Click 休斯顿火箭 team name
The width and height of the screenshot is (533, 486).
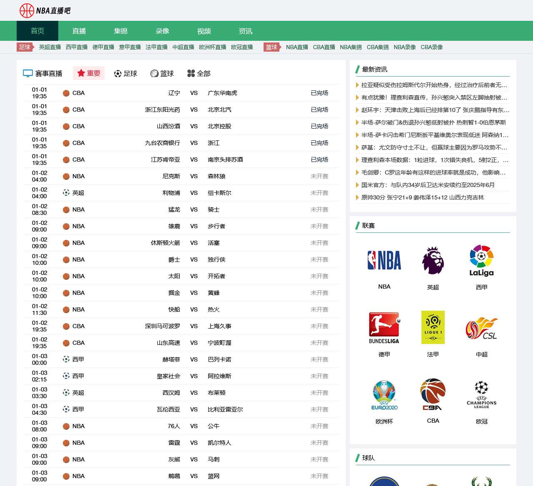pos(165,243)
